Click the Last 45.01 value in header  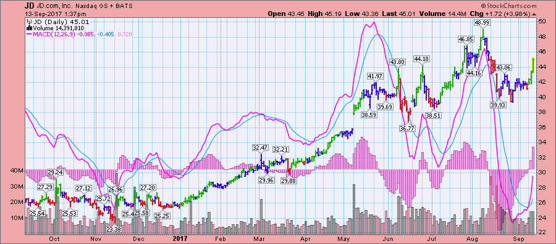406,14
